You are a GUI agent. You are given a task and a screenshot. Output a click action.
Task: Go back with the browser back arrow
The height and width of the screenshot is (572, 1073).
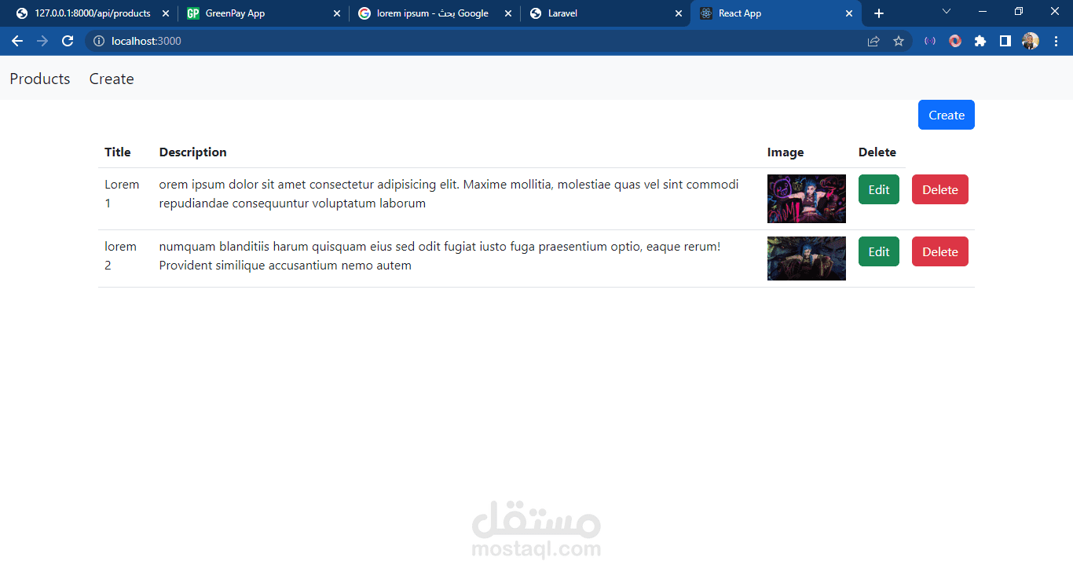[17, 41]
